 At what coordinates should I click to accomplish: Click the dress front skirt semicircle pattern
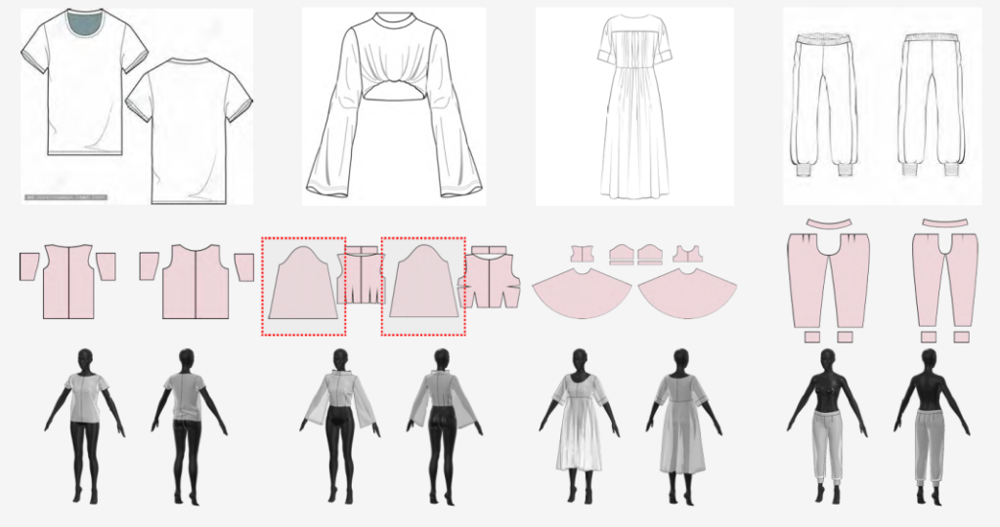(582, 293)
